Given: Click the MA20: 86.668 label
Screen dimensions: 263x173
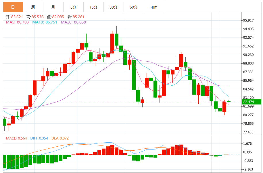Looking at the screenshot, I should (73, 22).
